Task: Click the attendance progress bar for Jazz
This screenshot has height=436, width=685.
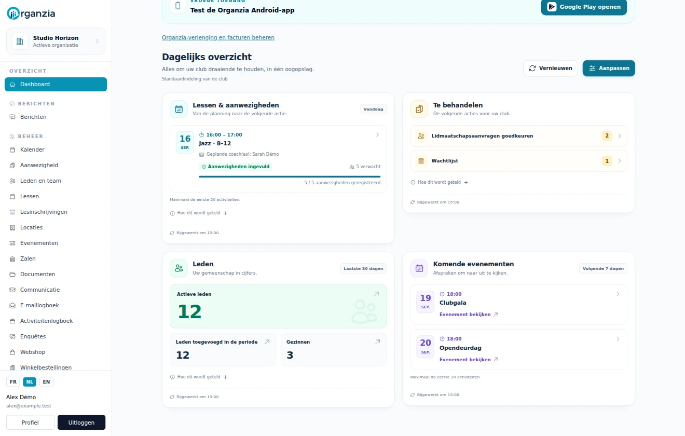Action: pyautogui.click(x=290, y=176)
